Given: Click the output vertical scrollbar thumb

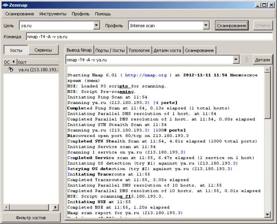Looking at the screenshot, I should (267, 95).
